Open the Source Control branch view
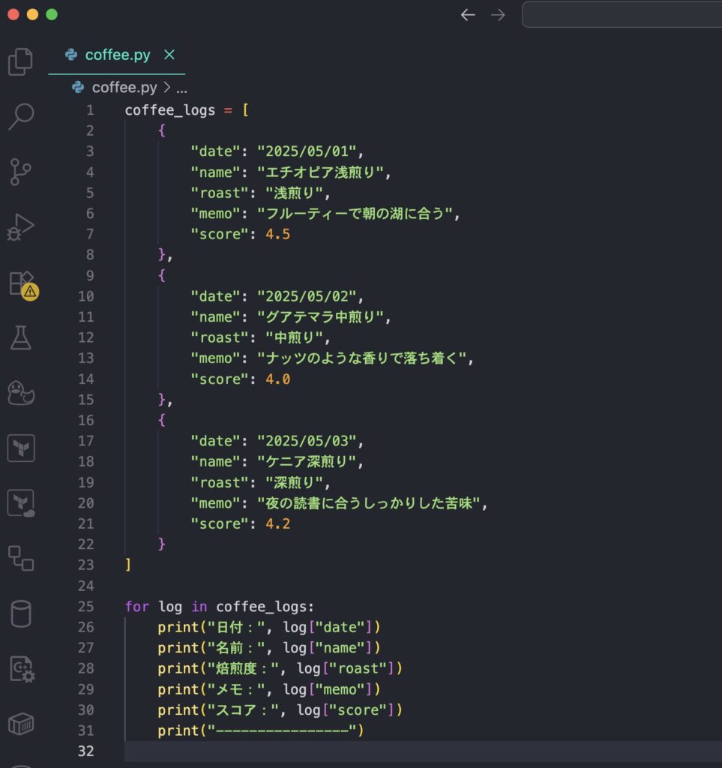The height and width of the screenshot is (768, 722). (x=21, y=172)
